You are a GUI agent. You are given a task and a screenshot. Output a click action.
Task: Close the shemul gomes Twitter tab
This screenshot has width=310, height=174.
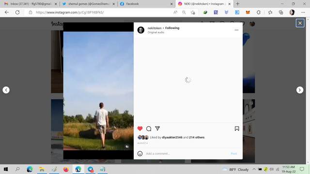pos(114,4)
